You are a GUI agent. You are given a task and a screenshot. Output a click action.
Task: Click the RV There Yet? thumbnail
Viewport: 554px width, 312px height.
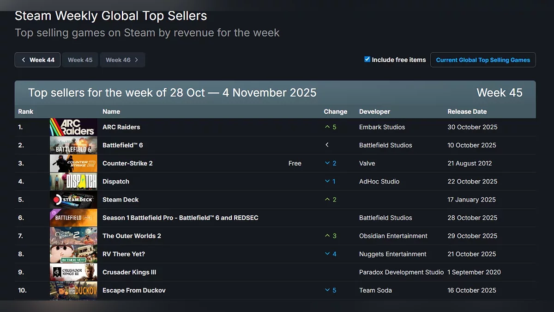pyautogui.click(x=73, y=254)
